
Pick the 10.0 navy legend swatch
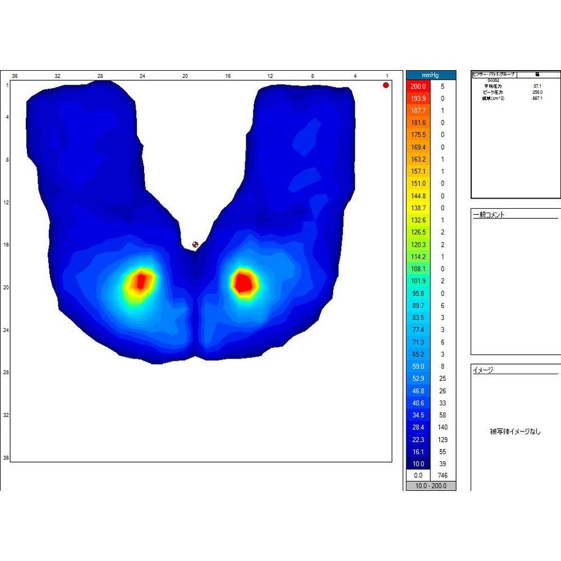[x=419, y=463]
